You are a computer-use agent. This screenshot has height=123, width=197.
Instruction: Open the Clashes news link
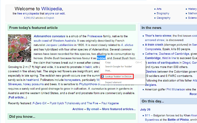click(x=151, y=72)
